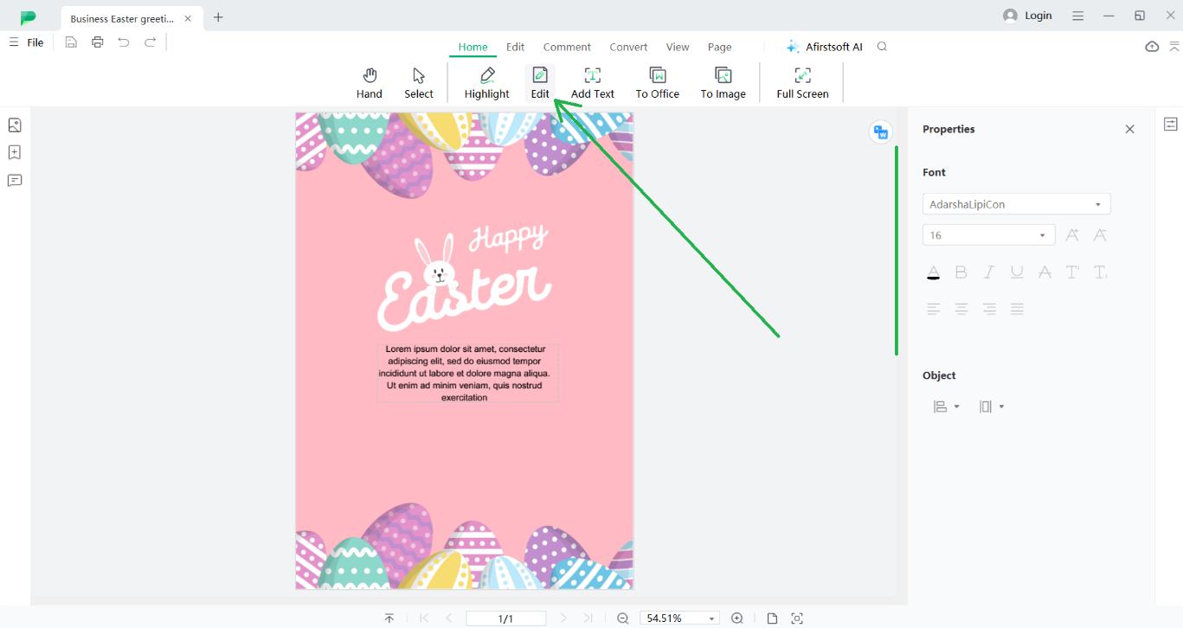Click the print icon
Viewport: 1183px width, 628px height.
click(x=97, y=42)
